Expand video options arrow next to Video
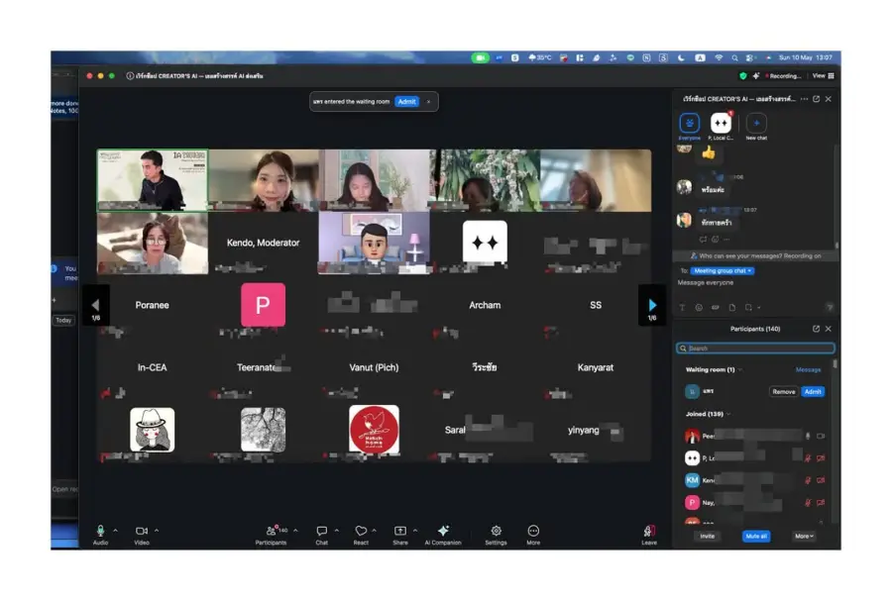Image resolution: width=892 pixels, height=601 pixels. click(x=157, y=531)
